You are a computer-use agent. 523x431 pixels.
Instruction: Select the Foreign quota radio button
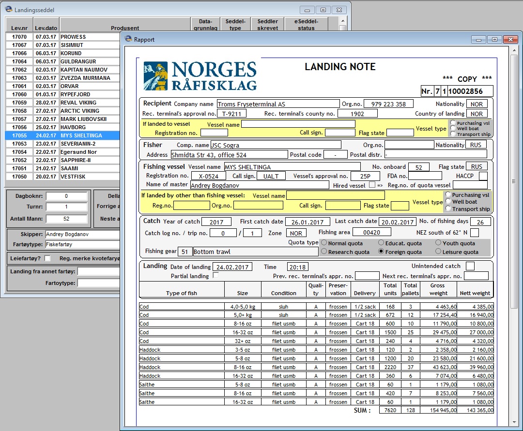point(381,252)
